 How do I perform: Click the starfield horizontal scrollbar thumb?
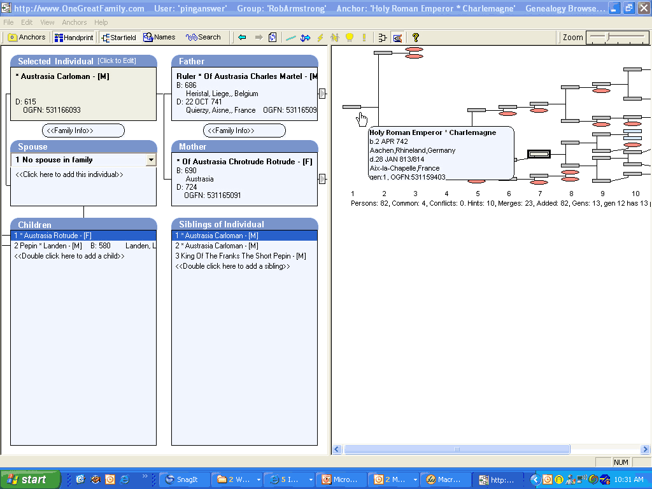(457, 449)
